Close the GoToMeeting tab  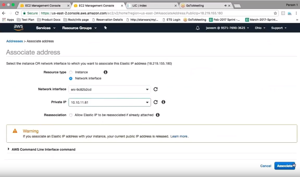pos(229,5)
